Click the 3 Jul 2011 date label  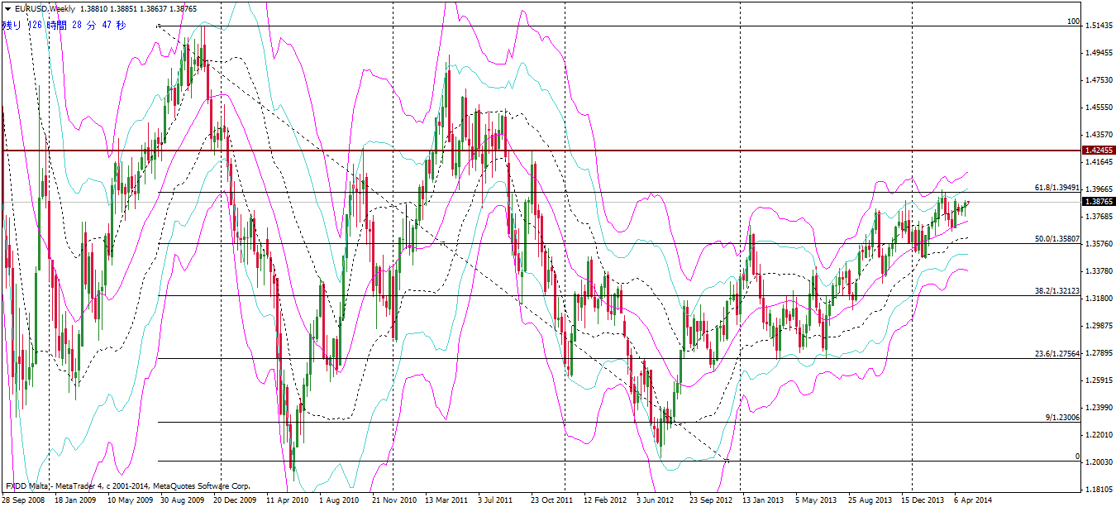point(495,500)
